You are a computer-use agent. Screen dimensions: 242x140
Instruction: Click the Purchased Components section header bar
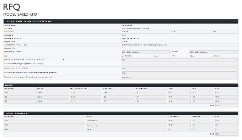coord(121,113)
